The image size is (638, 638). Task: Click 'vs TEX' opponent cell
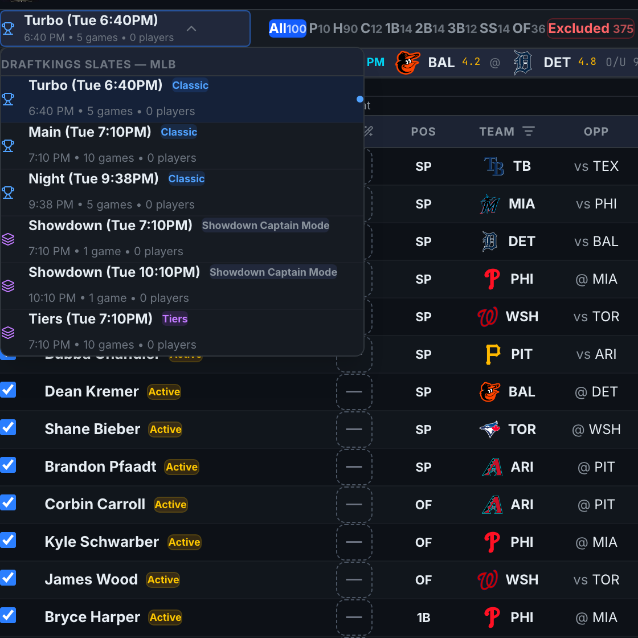tap(596, 166)
